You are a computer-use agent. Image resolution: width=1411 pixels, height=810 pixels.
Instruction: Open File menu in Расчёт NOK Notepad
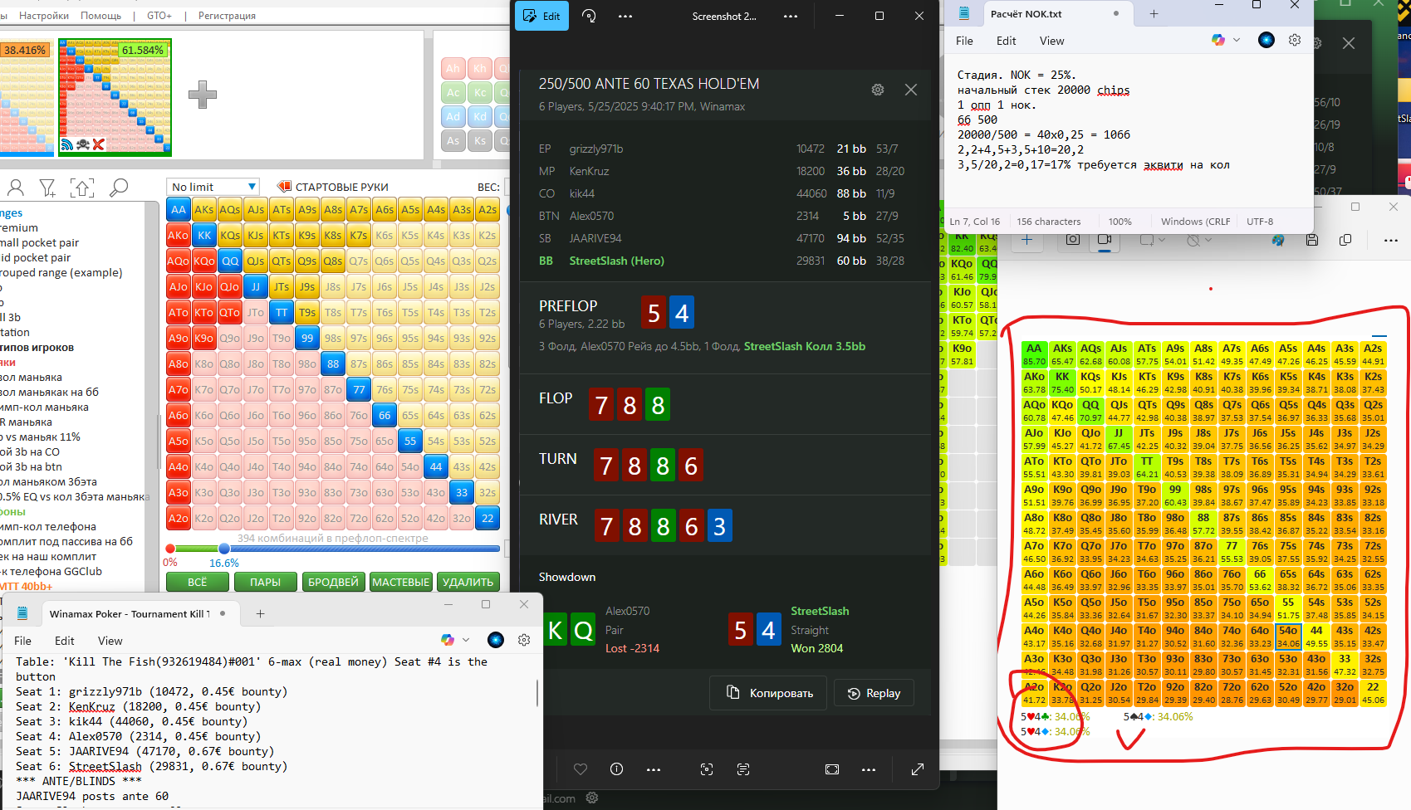coord(964,41)
